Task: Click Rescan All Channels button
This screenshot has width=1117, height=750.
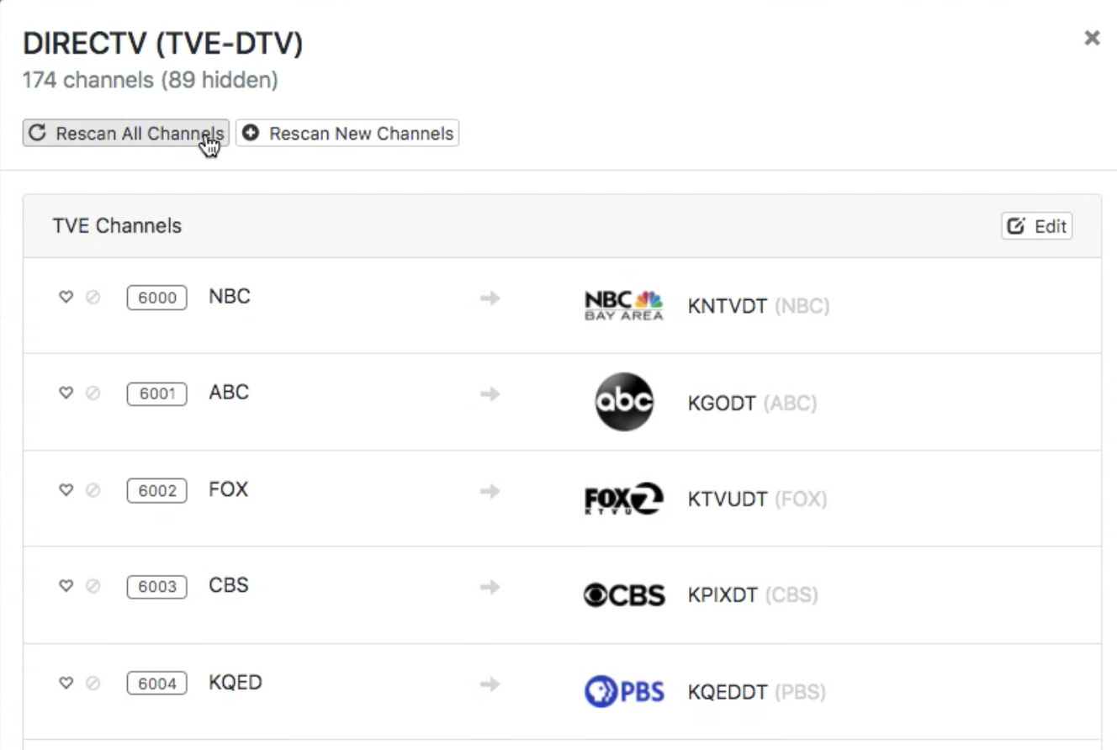Action: pyautogui.click(x=125, y=134)
